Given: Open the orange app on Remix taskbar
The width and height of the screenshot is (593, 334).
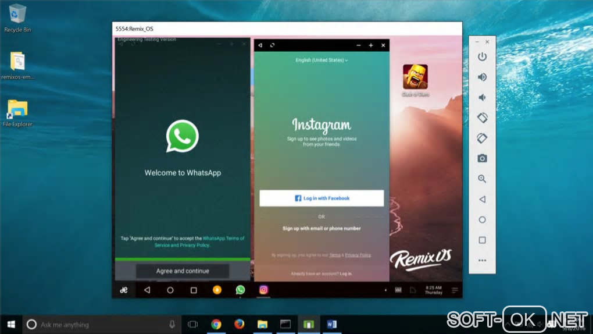Looking at the screenshot, I should pyautogui.click(x=217, y=290).
